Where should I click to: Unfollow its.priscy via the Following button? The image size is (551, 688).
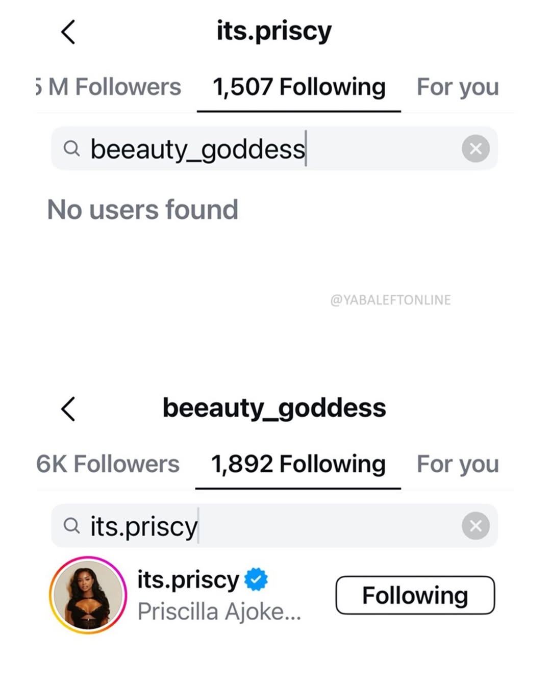[x=415, y=595]
